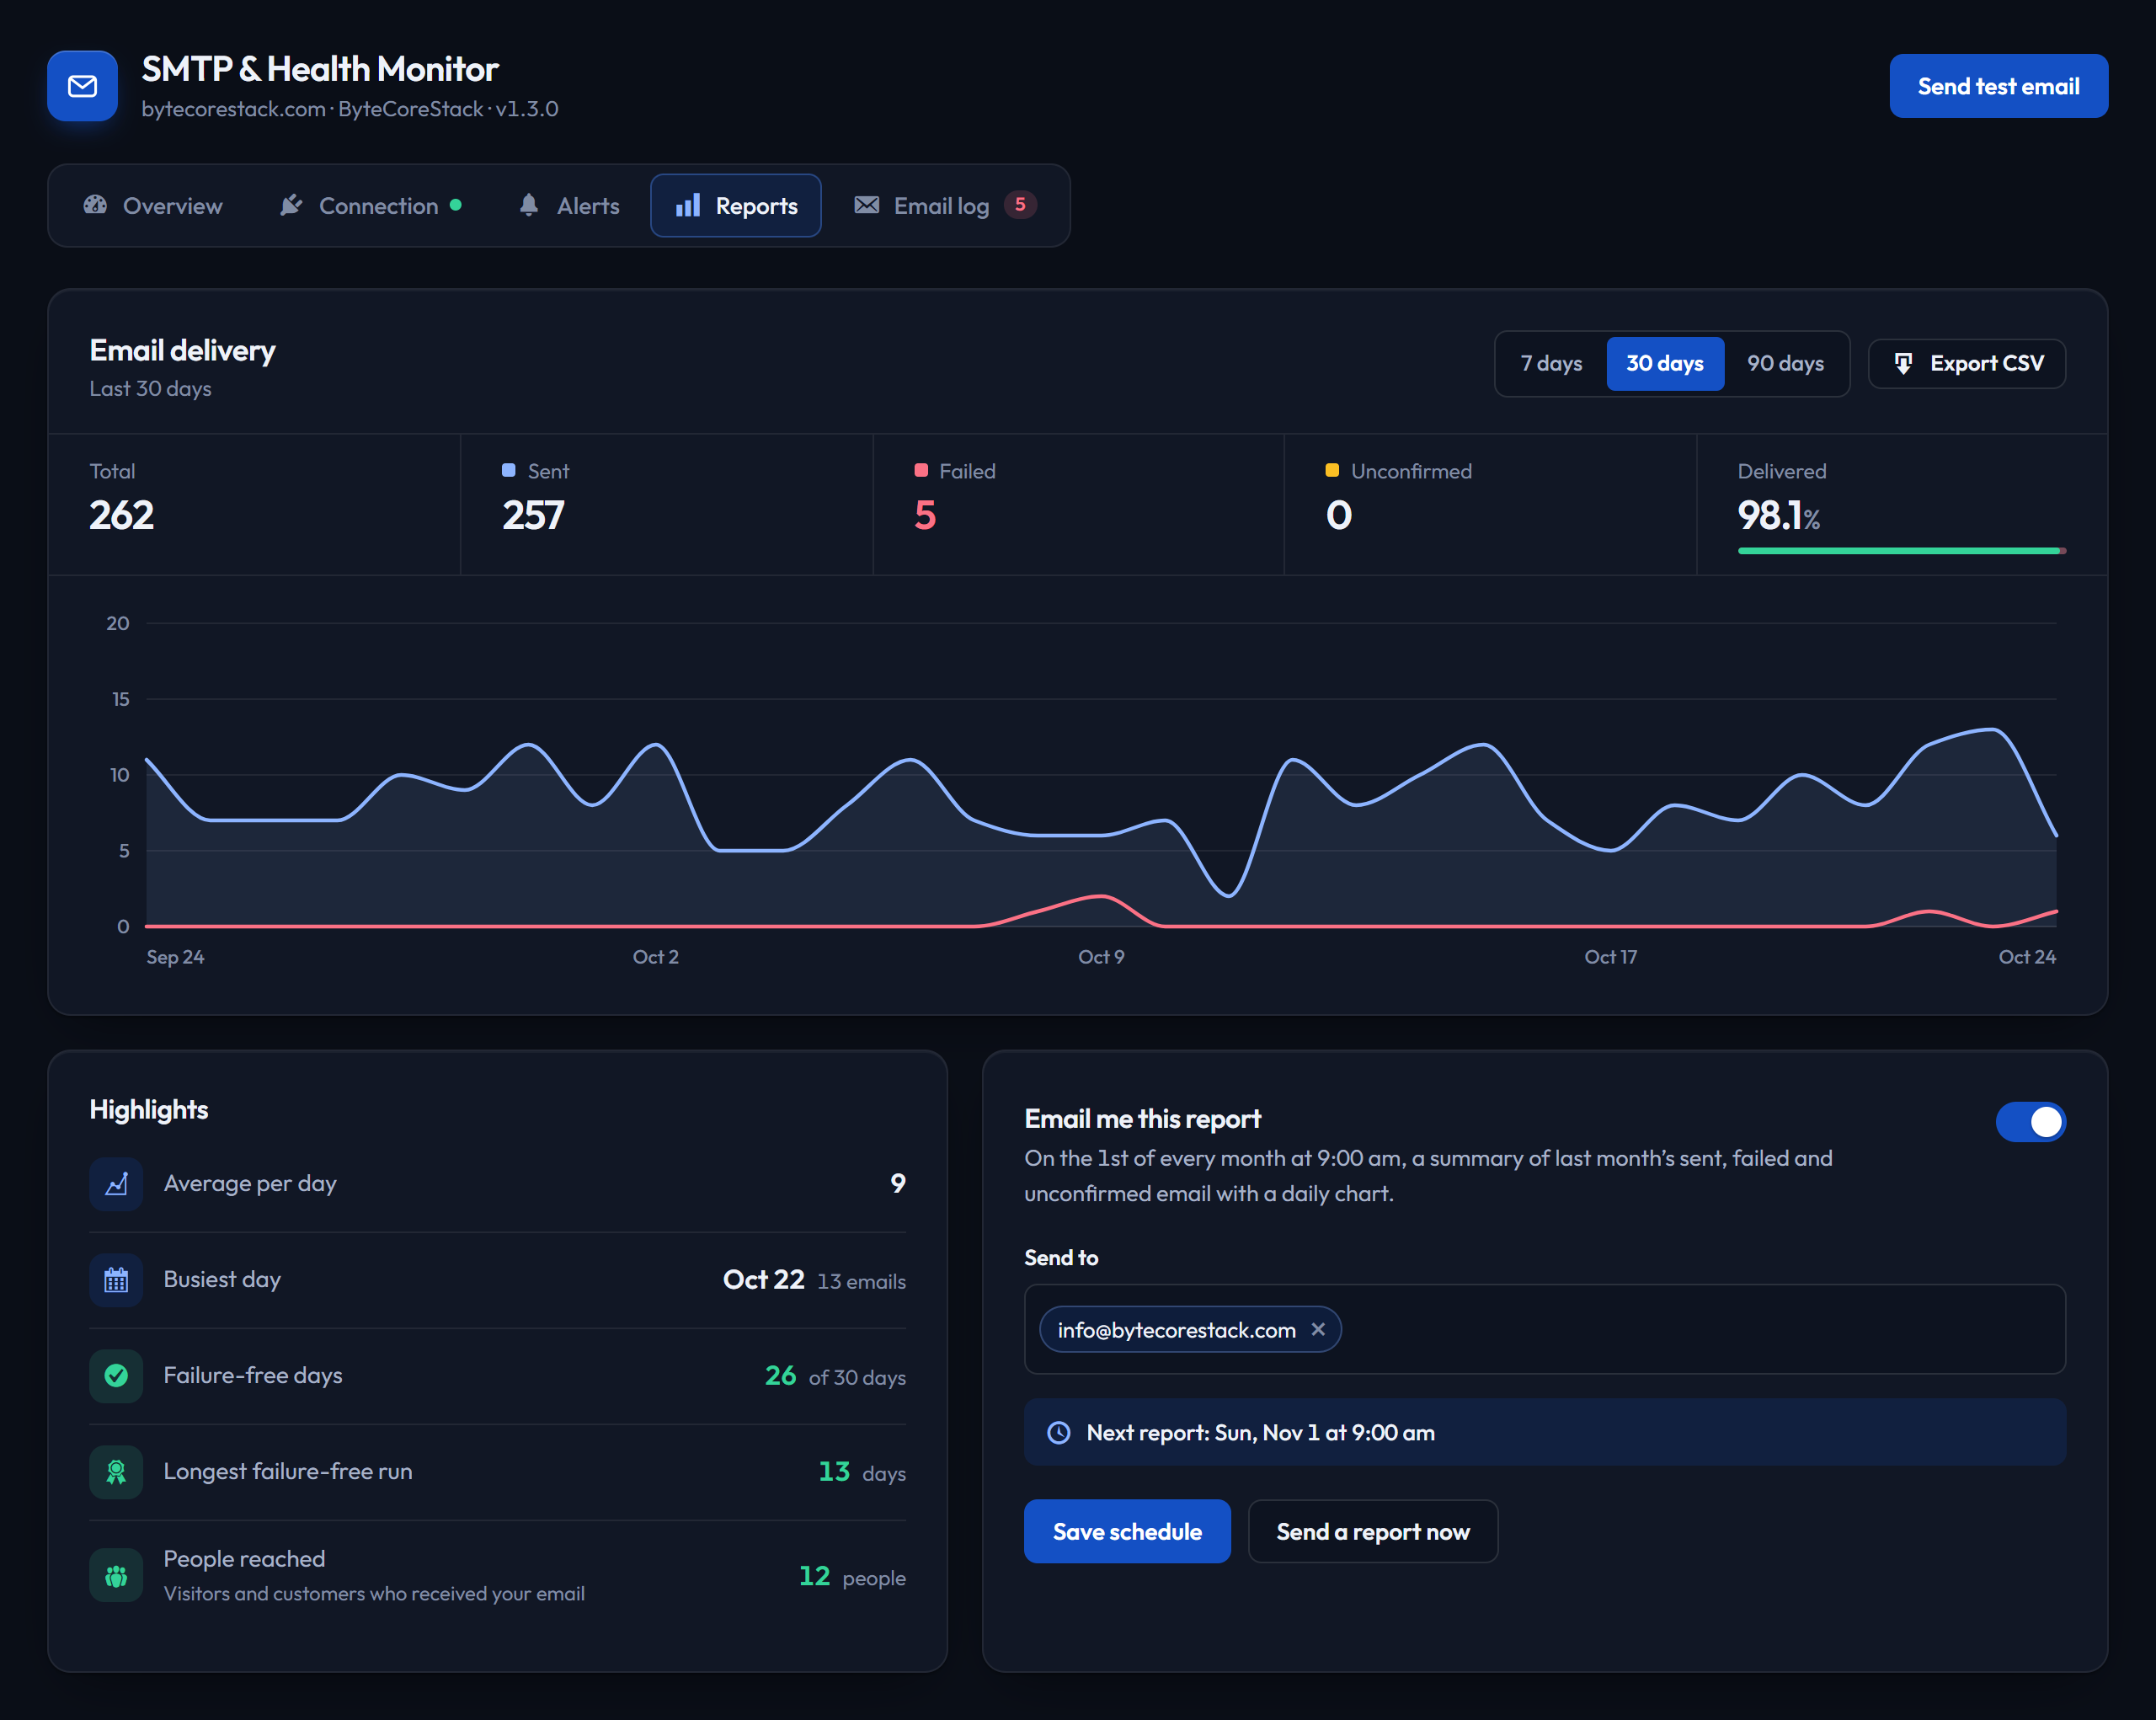Click the Oct 2 chart axis label

pyautogui.click(x=656, y=957)
